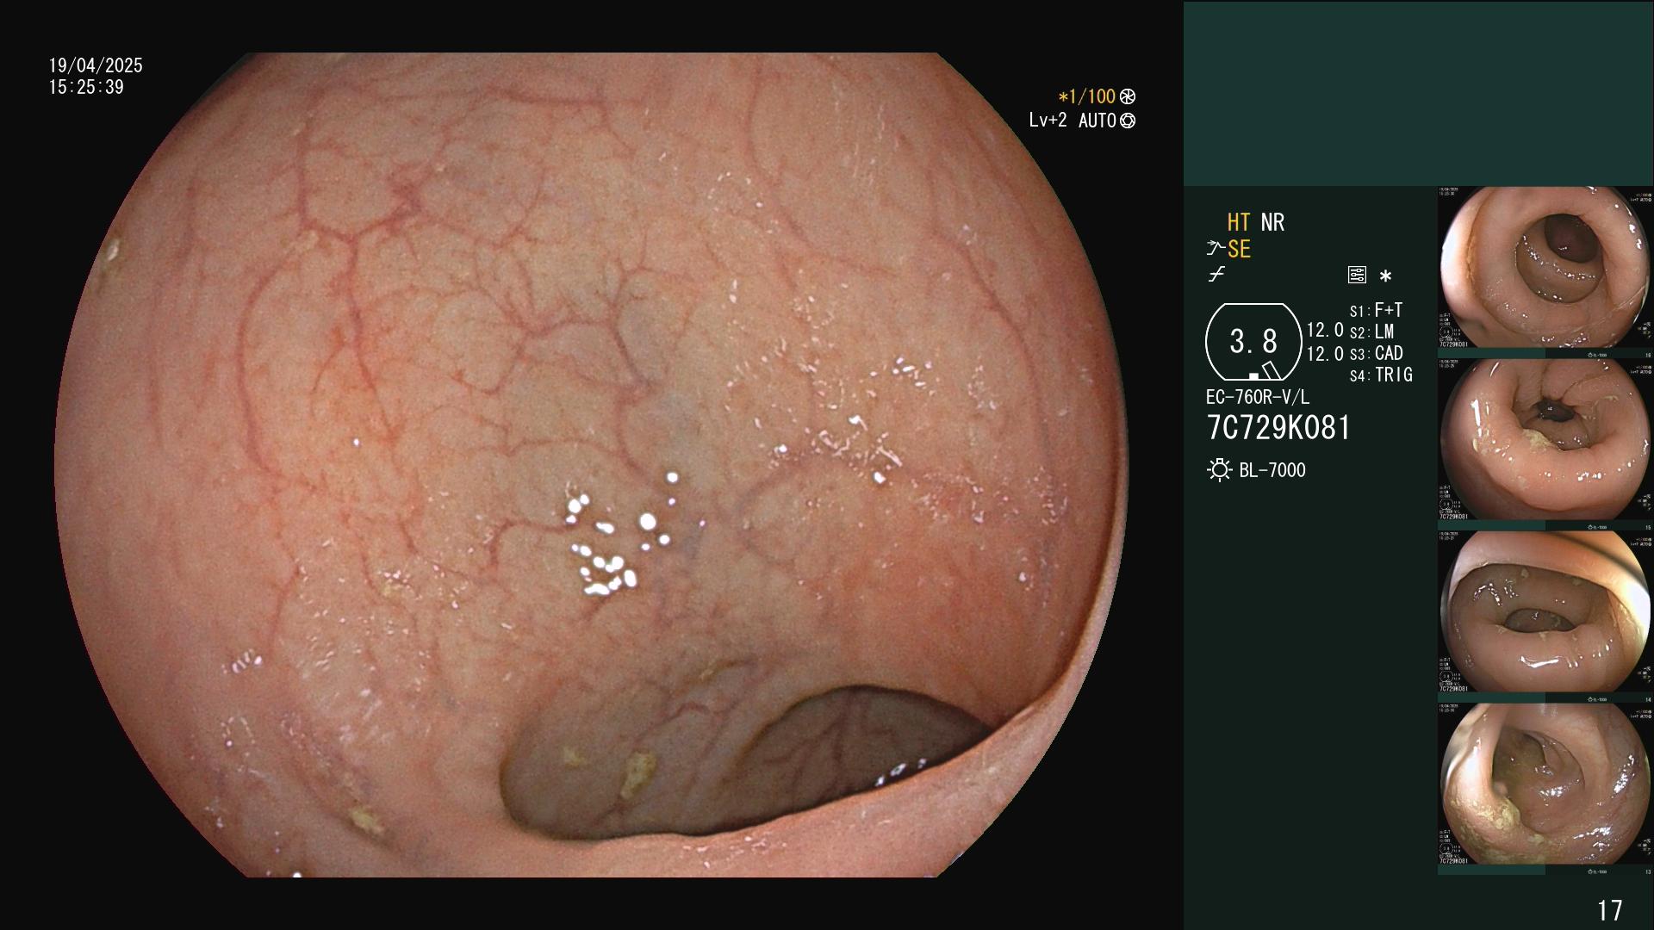Screen dimensions: 1654x930
Task: Click the S2: LM switch assignment
Action: pyautogui.click(x=1371, y=332)
